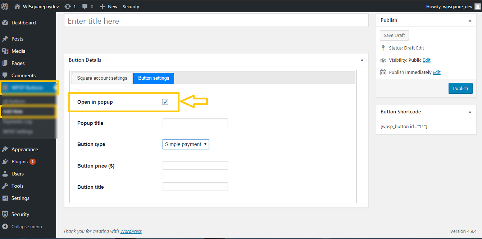Open sidebar Security via shield icon
The image size is (482, 239).
(x=5, y=214)
